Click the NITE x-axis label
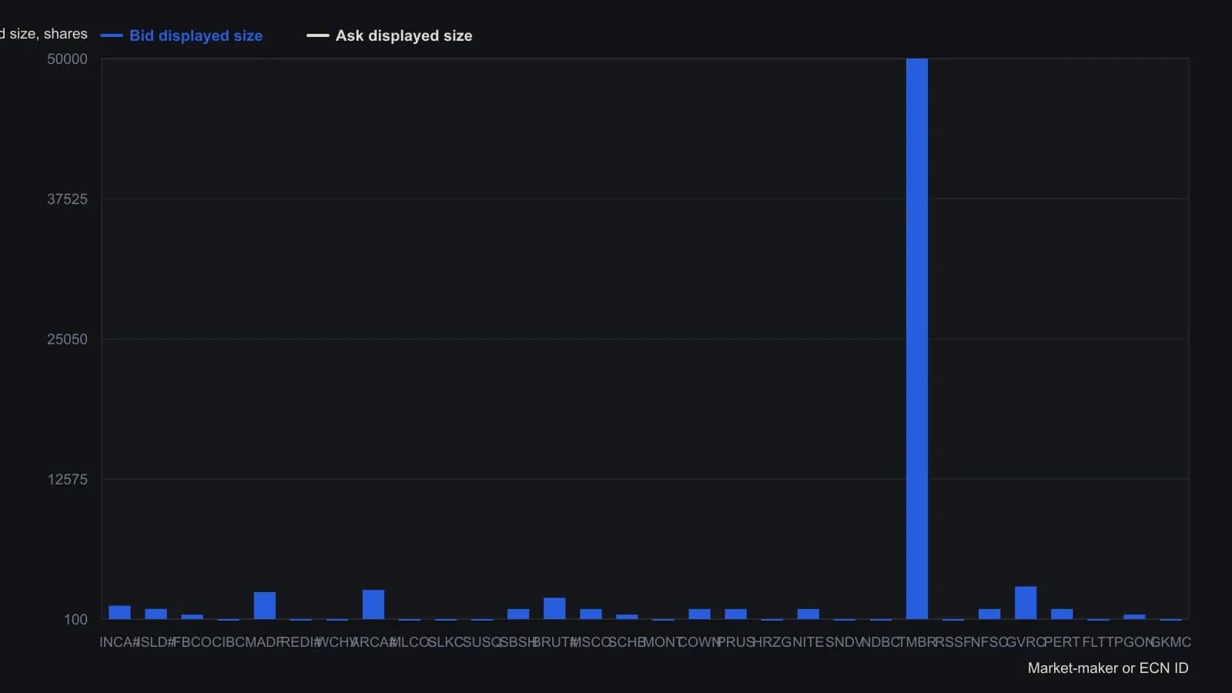 coord(808,642)
